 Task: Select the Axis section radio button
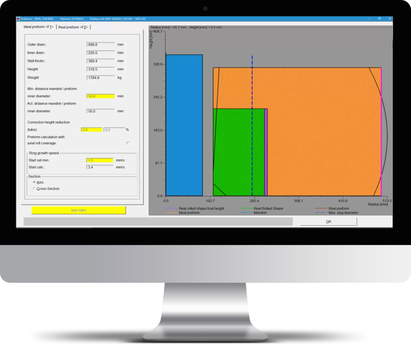pyautogui.click(x=34, y=182)
